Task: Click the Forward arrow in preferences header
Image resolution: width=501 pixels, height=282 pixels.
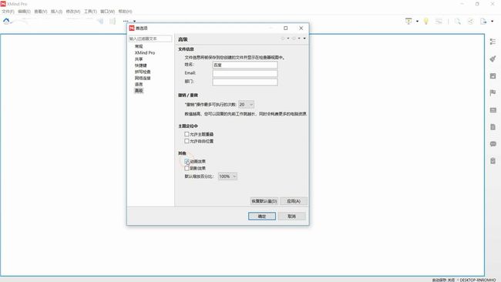Action: tap(294, 39)
